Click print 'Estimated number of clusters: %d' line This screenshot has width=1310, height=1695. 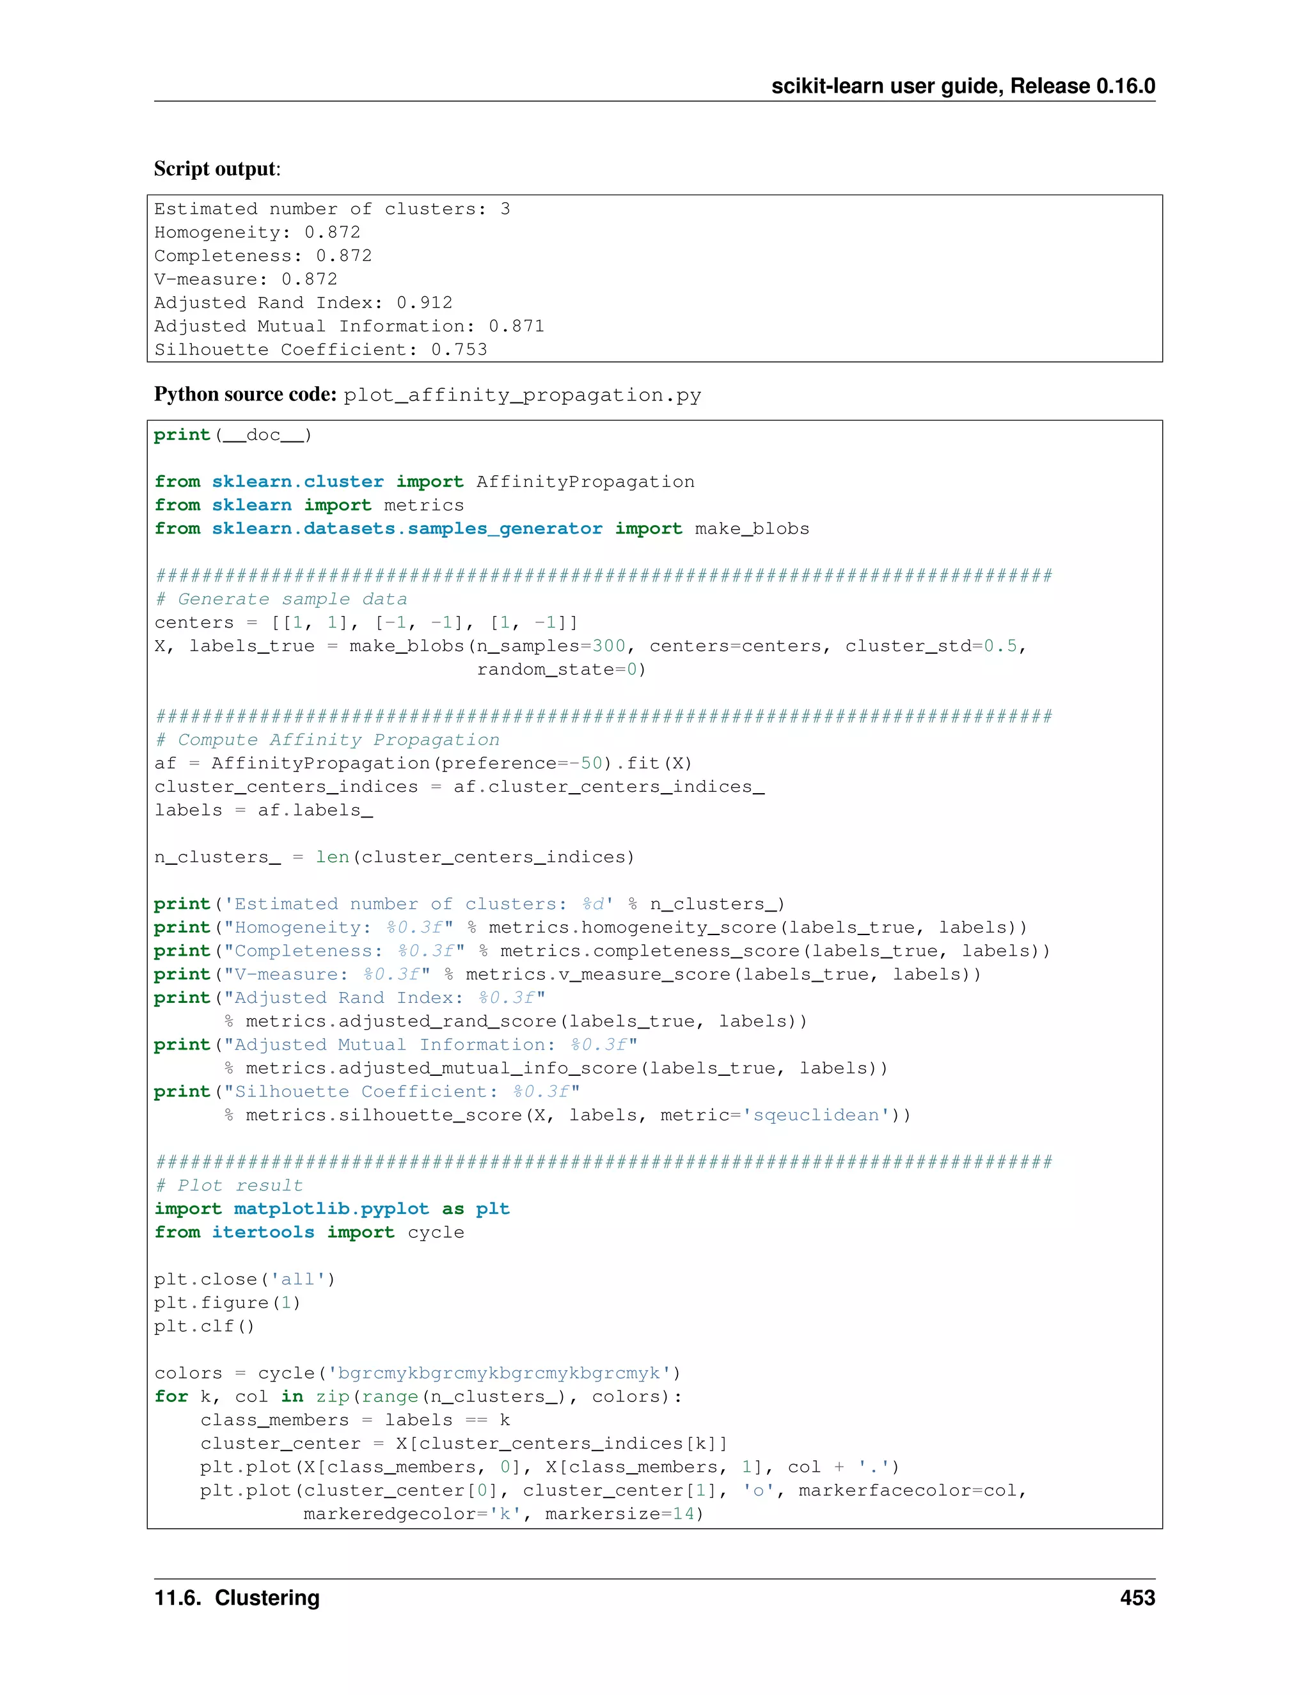pyautogui.click(x=470, y=903)
